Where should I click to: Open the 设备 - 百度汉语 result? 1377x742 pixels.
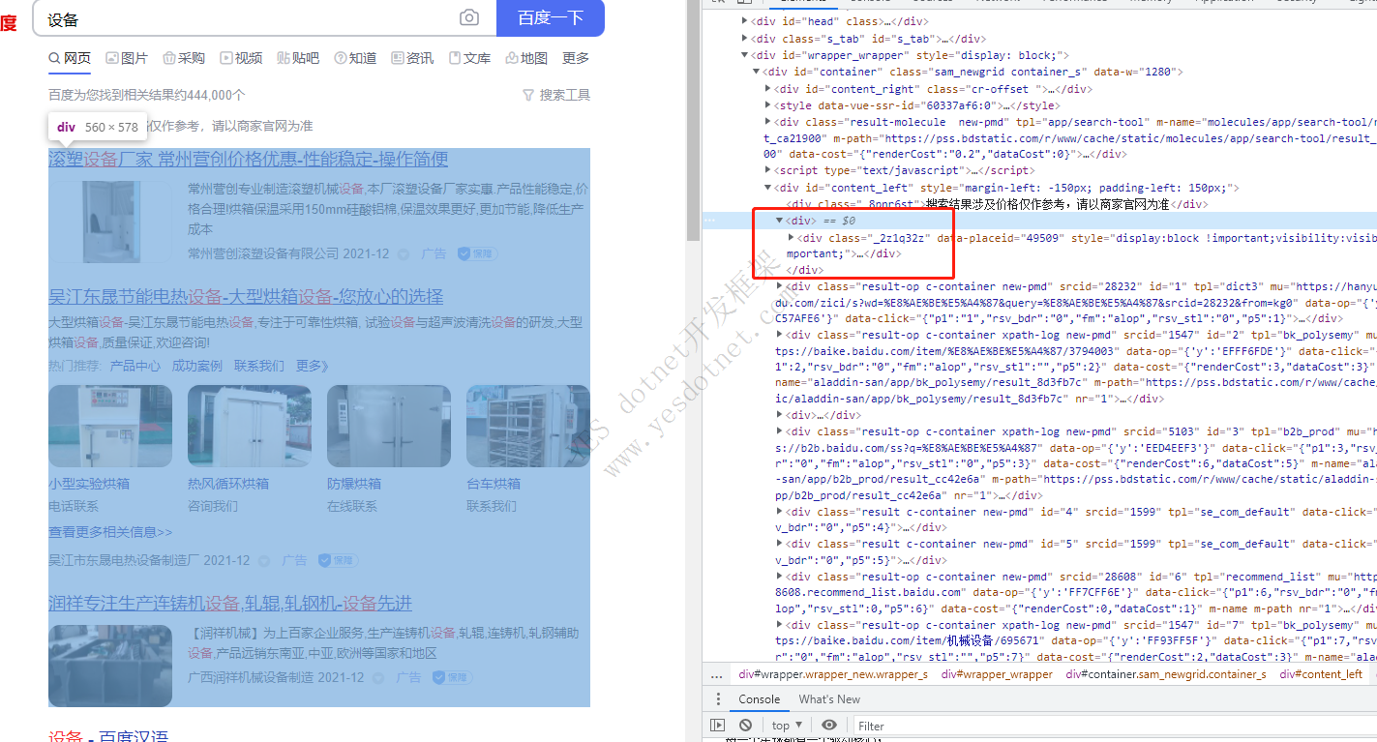[x=108, y=735]
